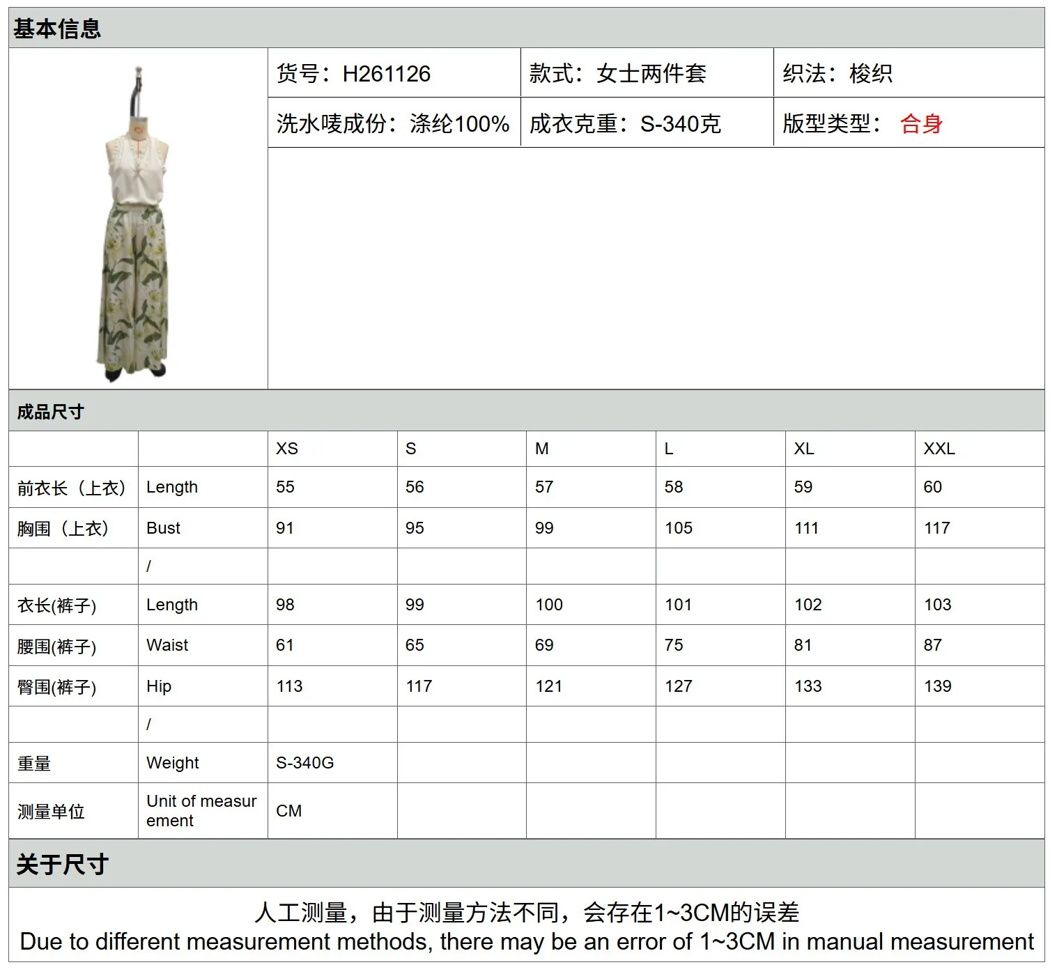The height and width of the screenshot is (974, 1057).
Task: Select the 成品尺寸 section header
Action: coord(527,411)
